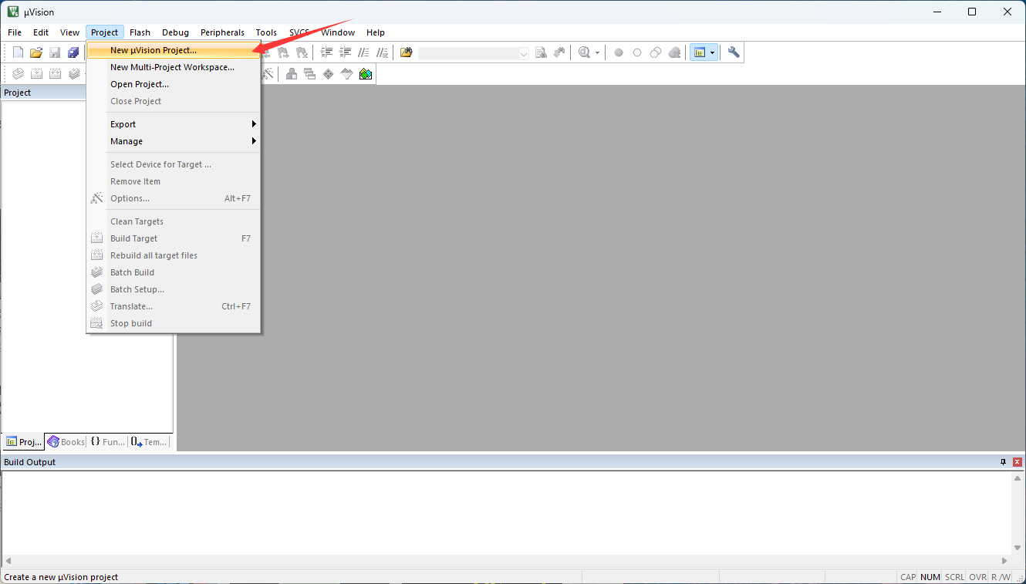Open the File menu
This screenshot has height=584, width=1026.
pyautogui.click(x=15, y=32)
